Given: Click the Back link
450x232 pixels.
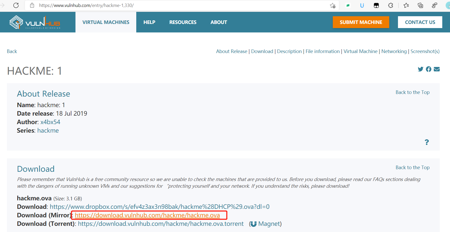Looking at the screenshot, I should (x=12, y=51).
